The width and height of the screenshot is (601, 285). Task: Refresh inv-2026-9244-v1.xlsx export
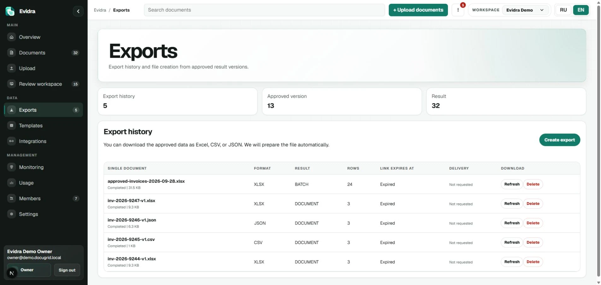point(512,262)
